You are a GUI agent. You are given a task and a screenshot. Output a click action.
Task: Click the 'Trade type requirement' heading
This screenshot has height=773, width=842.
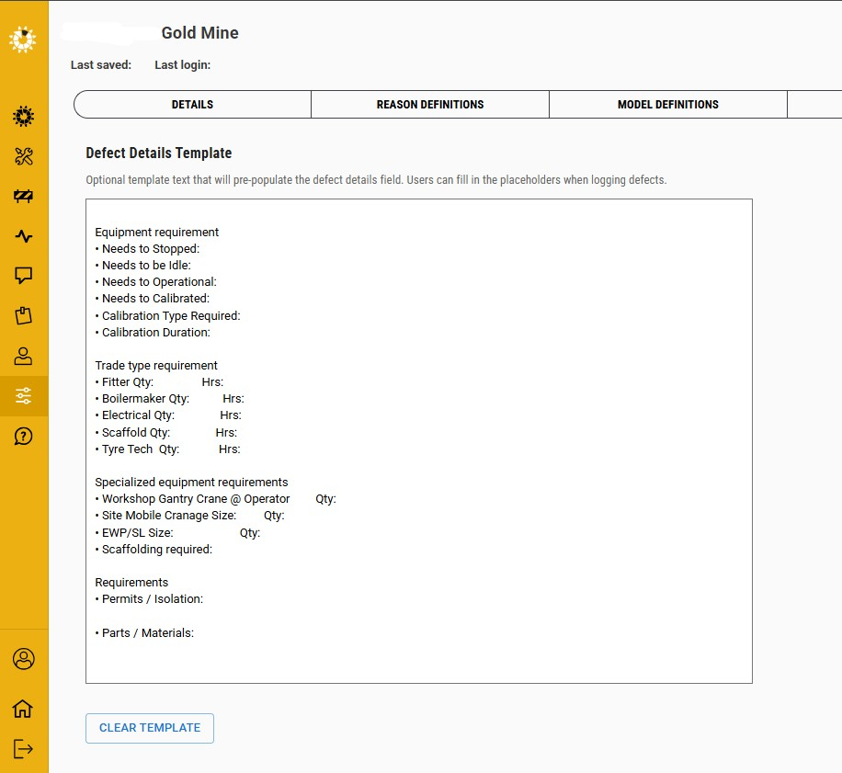coord(156,366)
